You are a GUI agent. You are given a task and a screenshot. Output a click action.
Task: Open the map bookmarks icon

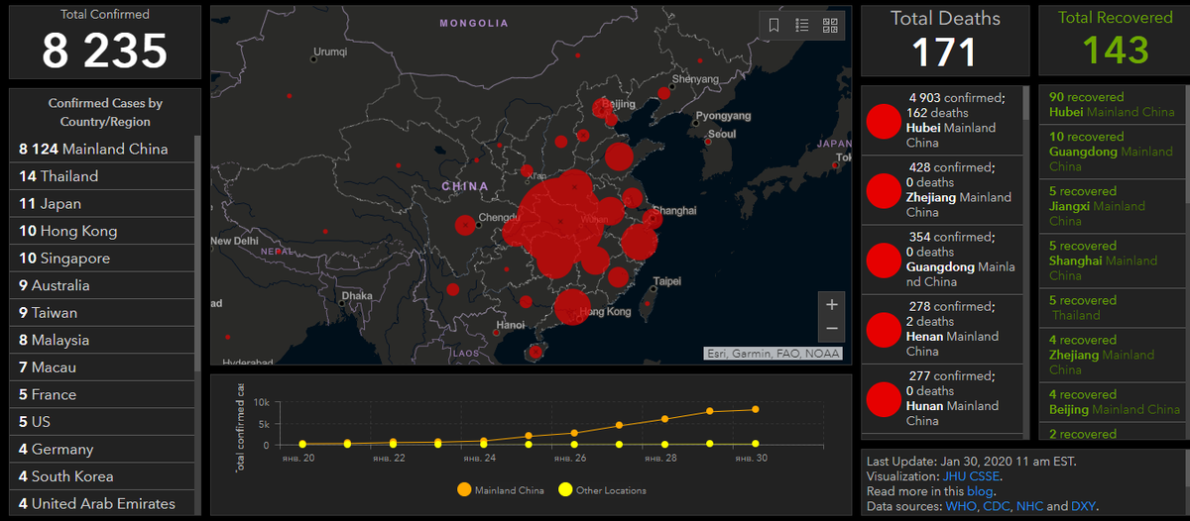coord(774,26)
